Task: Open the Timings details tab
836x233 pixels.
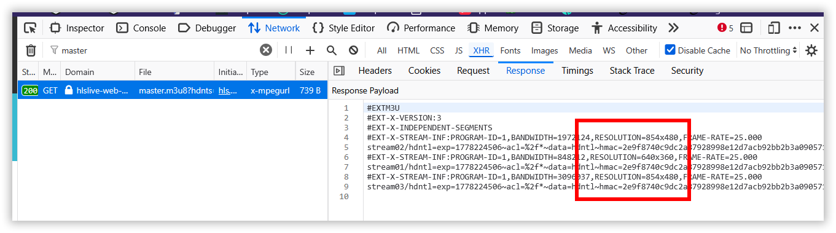Action: [x=577, y=71]
